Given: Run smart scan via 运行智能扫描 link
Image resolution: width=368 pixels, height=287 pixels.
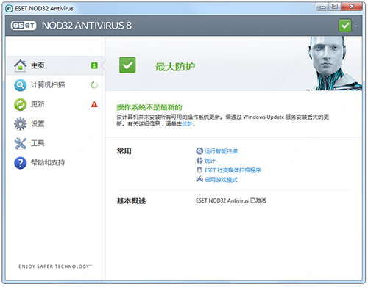Looking at the screenshot, I should (221, 151).
